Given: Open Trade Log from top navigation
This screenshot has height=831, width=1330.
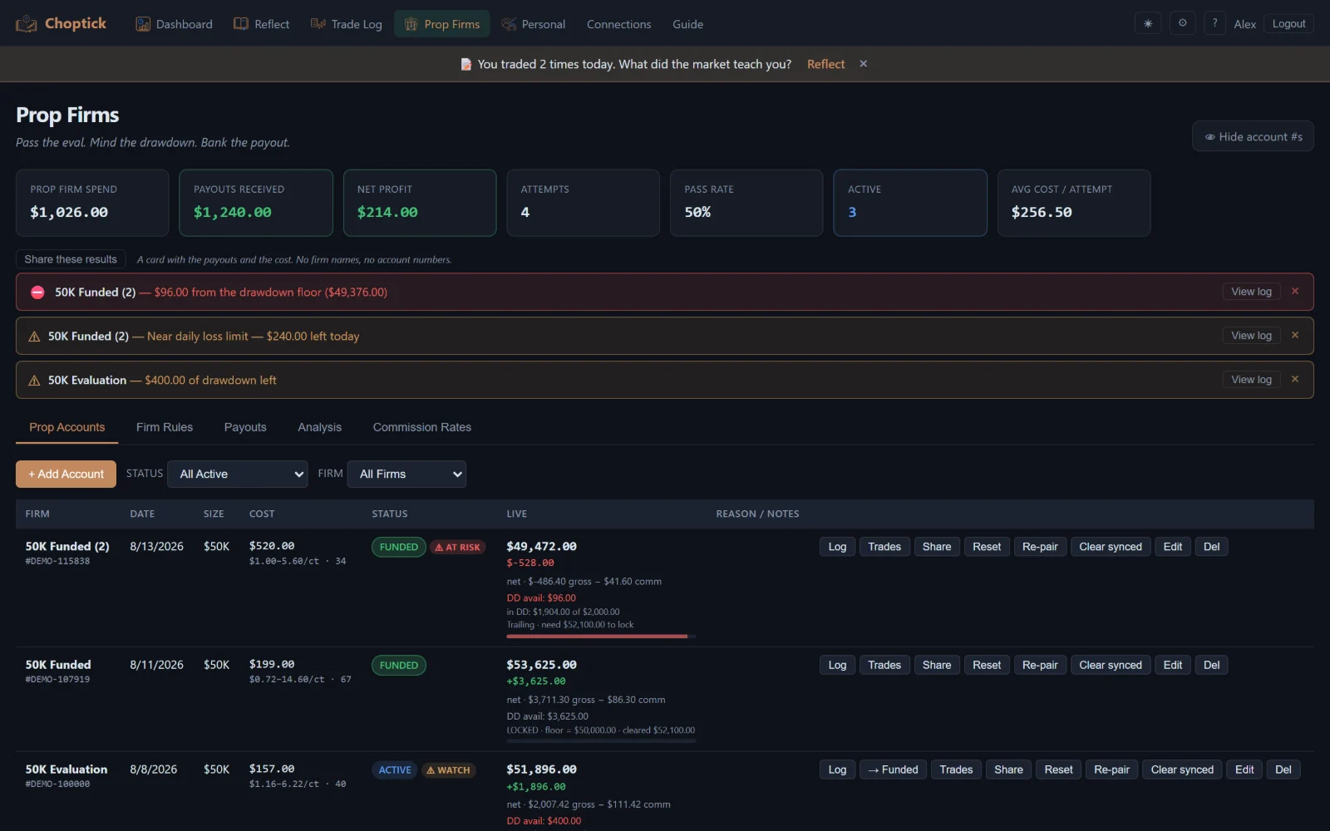Looking at the screenshot, I should click(x=346, y=24).
